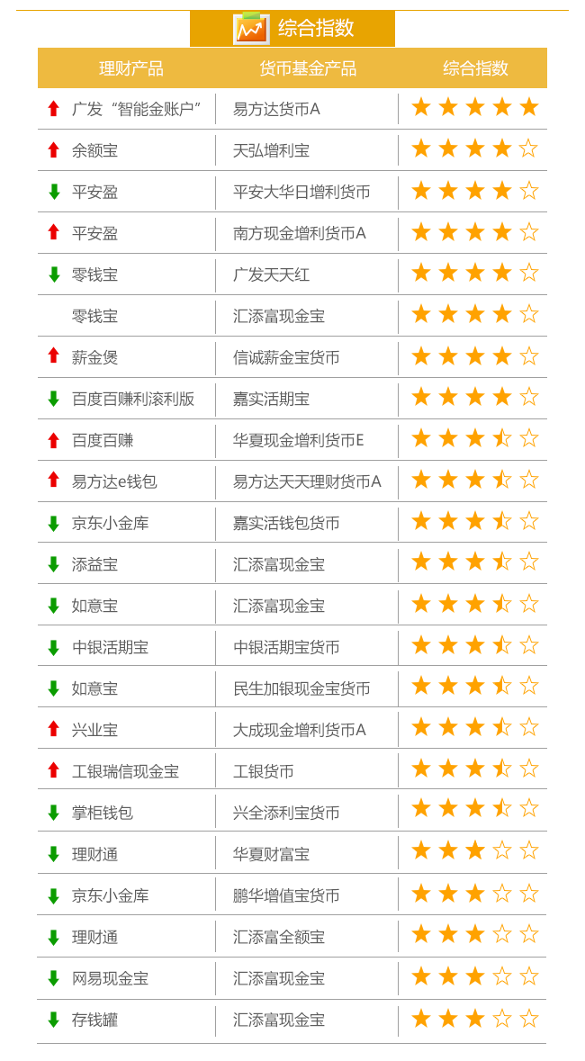
Task: Click the green down arrow beside 掌柜钱包
Action: [54, 813]
